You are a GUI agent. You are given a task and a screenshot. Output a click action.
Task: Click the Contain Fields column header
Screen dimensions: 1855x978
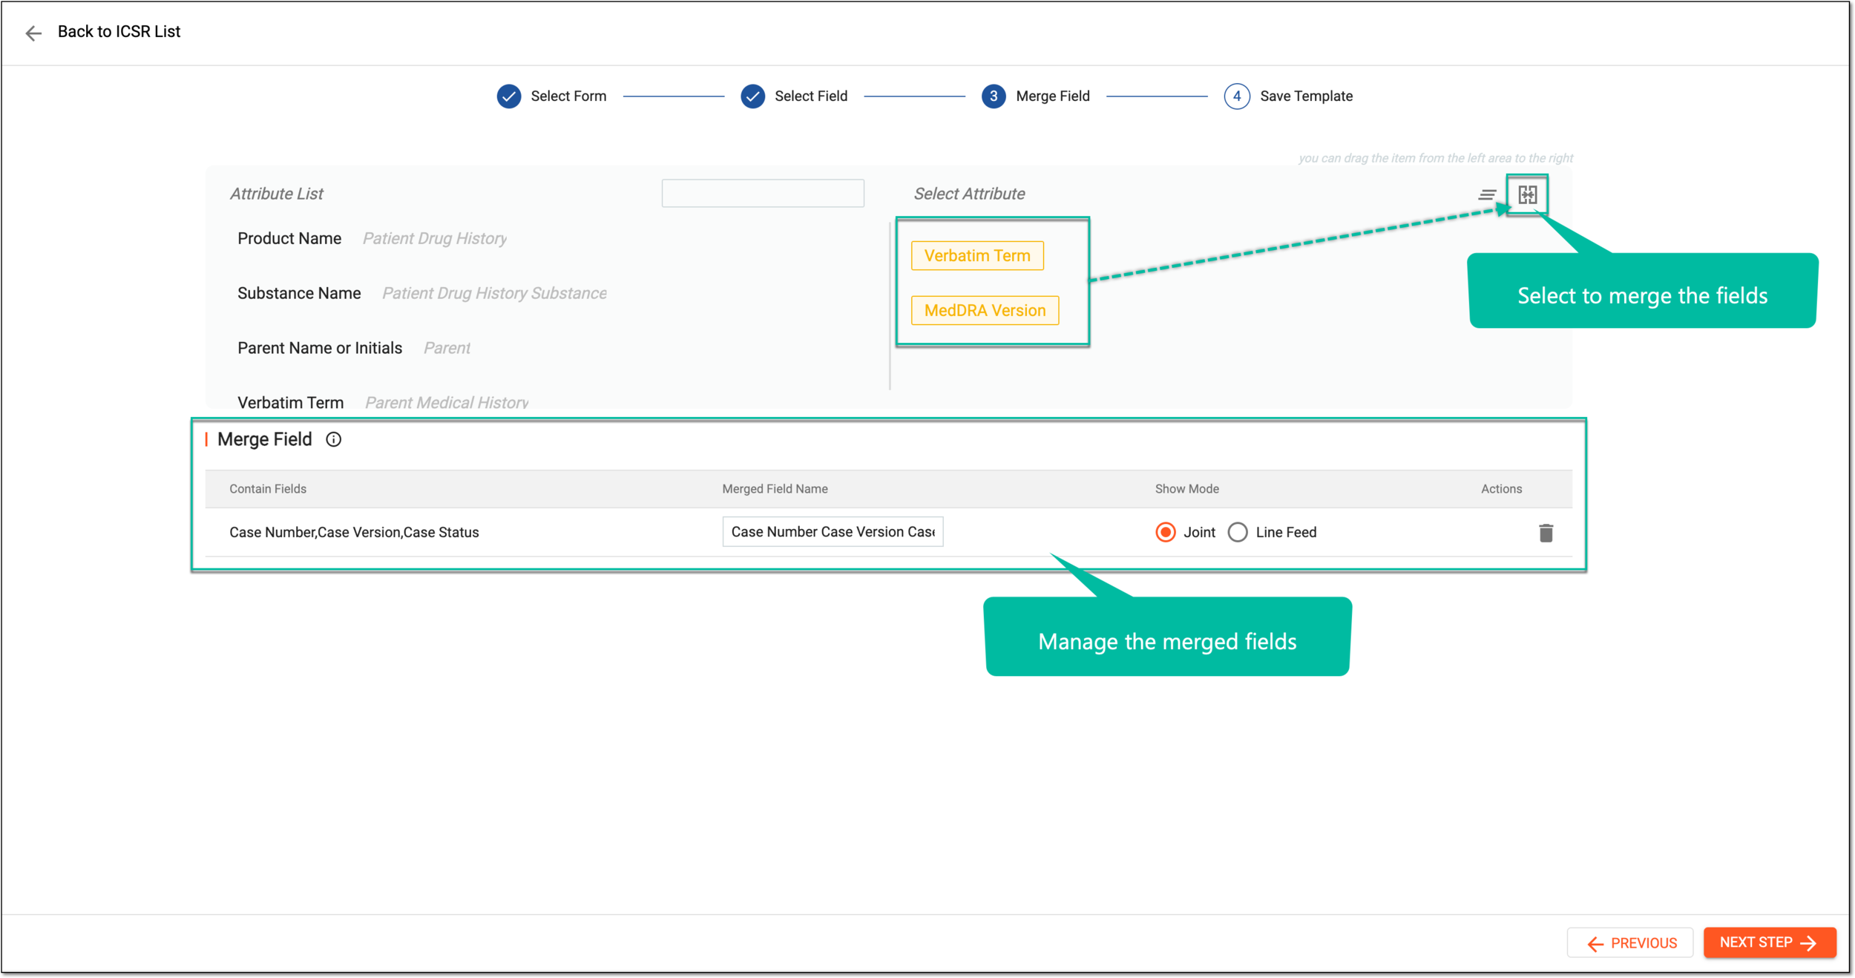tap(268, 489)
